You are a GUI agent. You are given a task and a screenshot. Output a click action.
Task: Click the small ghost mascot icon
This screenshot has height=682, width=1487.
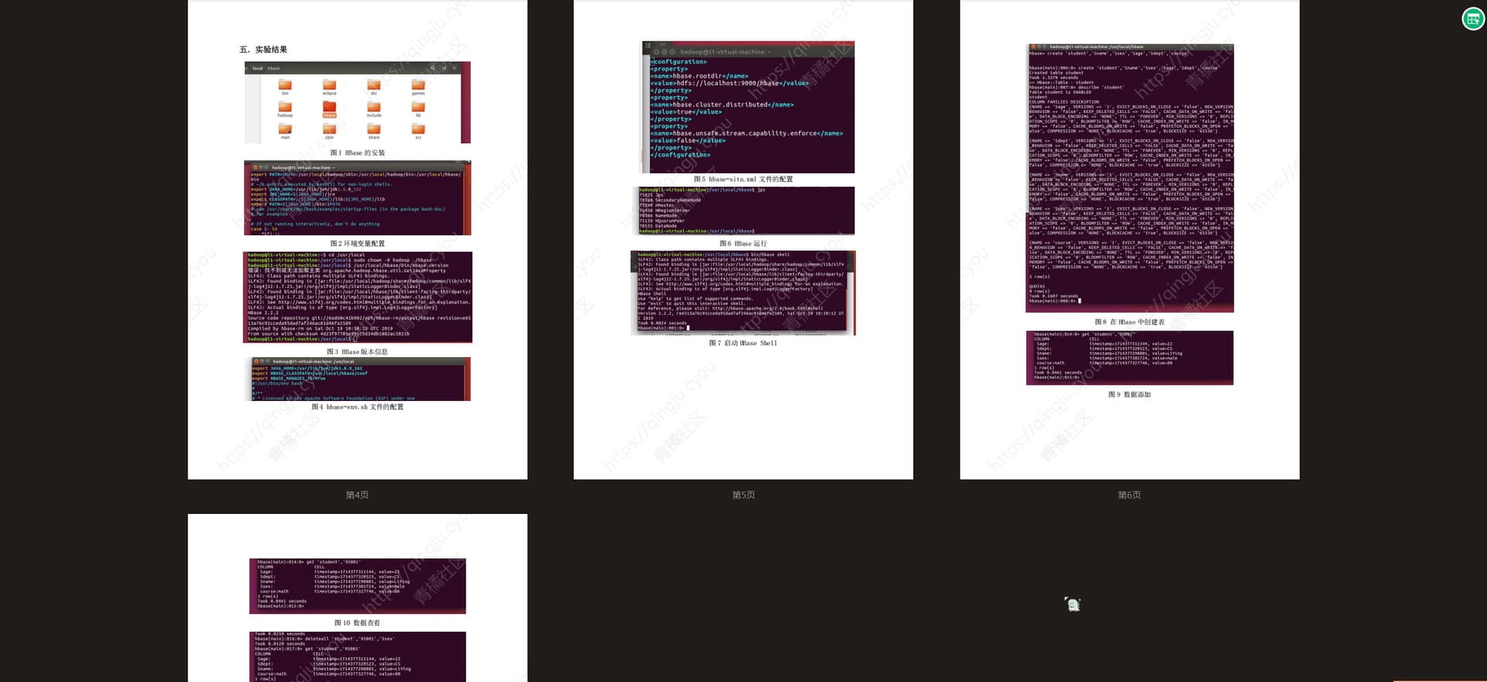1073,605
